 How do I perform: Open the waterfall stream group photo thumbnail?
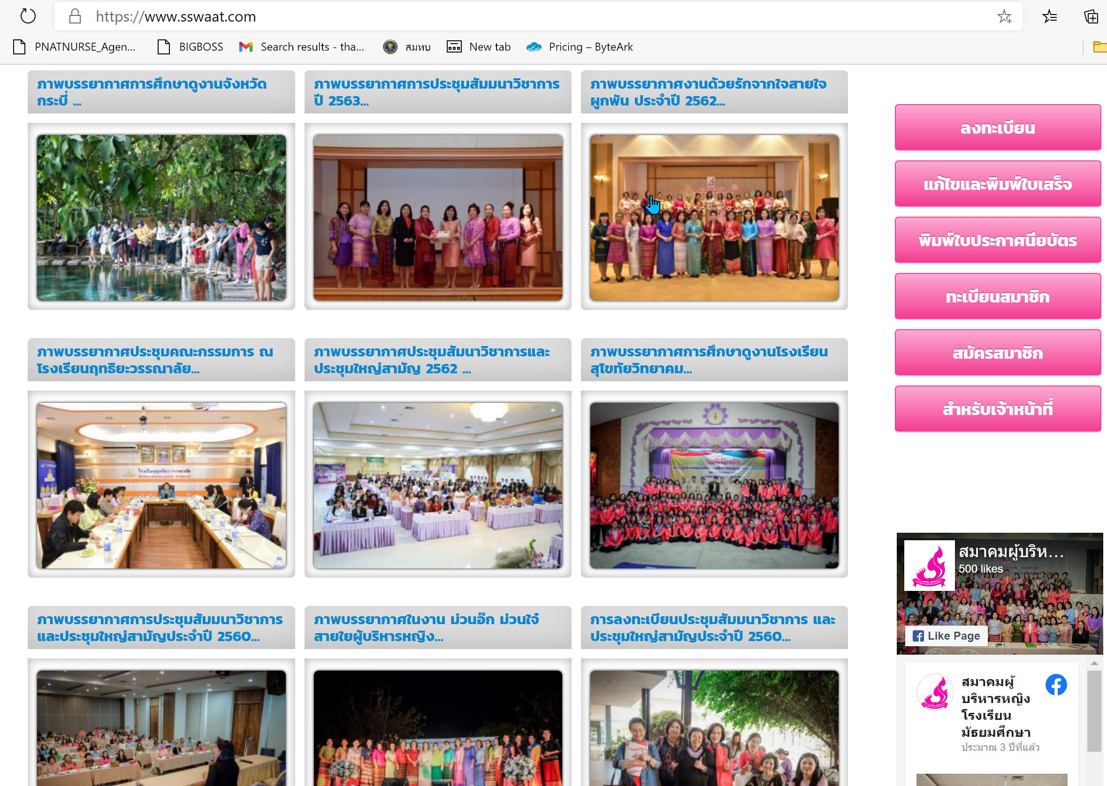[161, 218]
